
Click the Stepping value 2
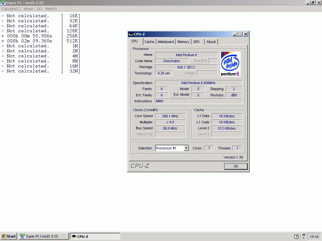pyautogui.click(x=234, y=89)
